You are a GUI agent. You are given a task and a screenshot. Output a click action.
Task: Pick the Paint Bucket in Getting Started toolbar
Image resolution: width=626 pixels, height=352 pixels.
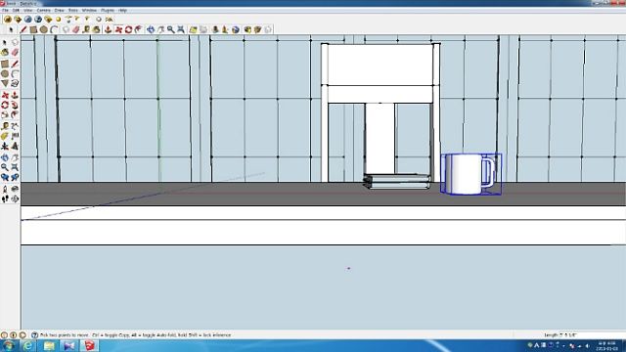[x=96, y=29]
